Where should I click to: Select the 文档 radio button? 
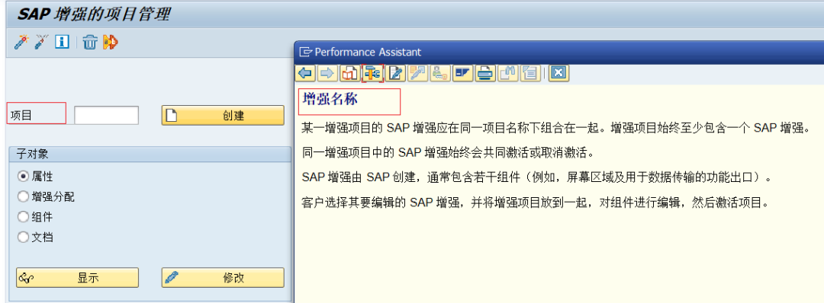(x=23, y=237)
